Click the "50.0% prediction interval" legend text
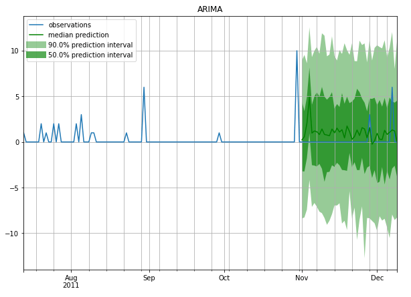This screenshot has height=297, width=411. coord(90,55)
